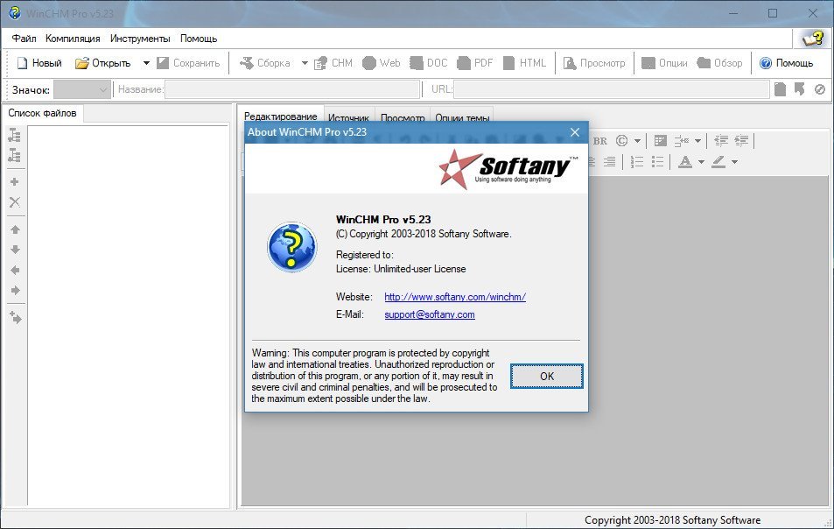
Task: Click the flag icon right of URL field
Action: pyautogui.click(x=799, y=89)
